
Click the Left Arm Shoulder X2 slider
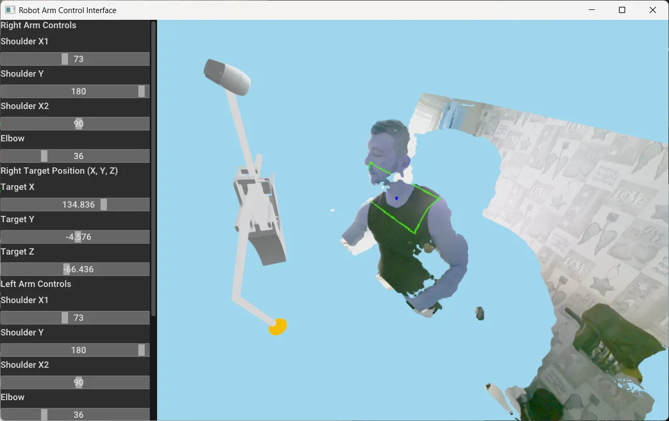coord(75,382)
